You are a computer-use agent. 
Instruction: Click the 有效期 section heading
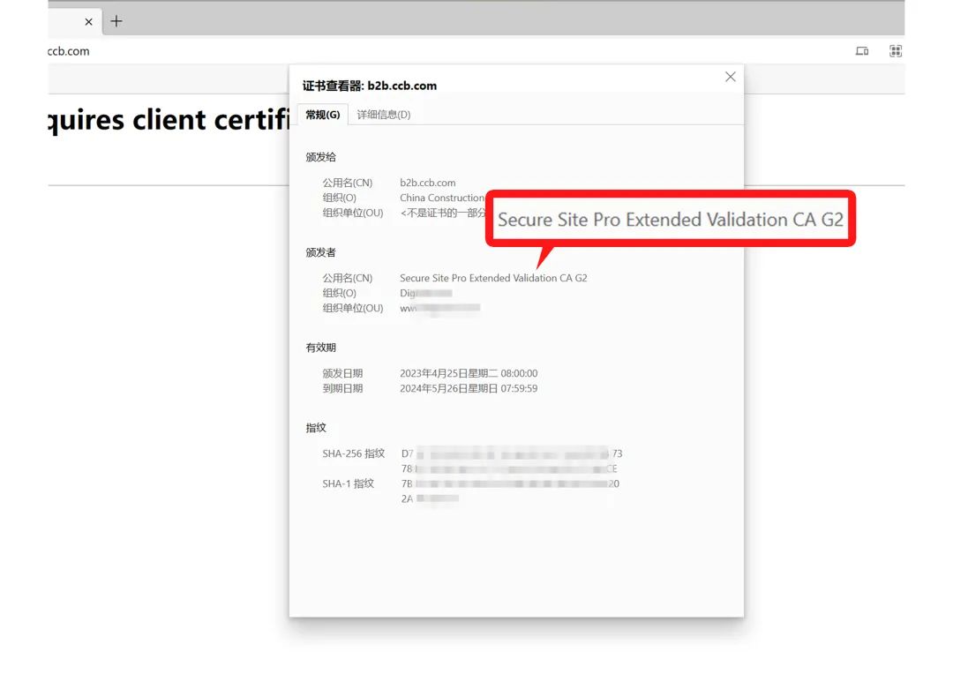(x=321, y=348)
